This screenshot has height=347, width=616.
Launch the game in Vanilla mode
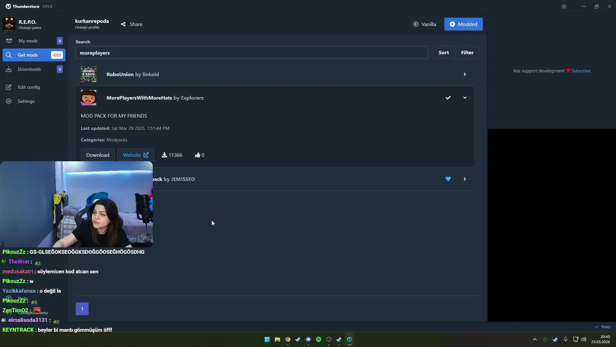pyautogui.click(x=424, y=24)
